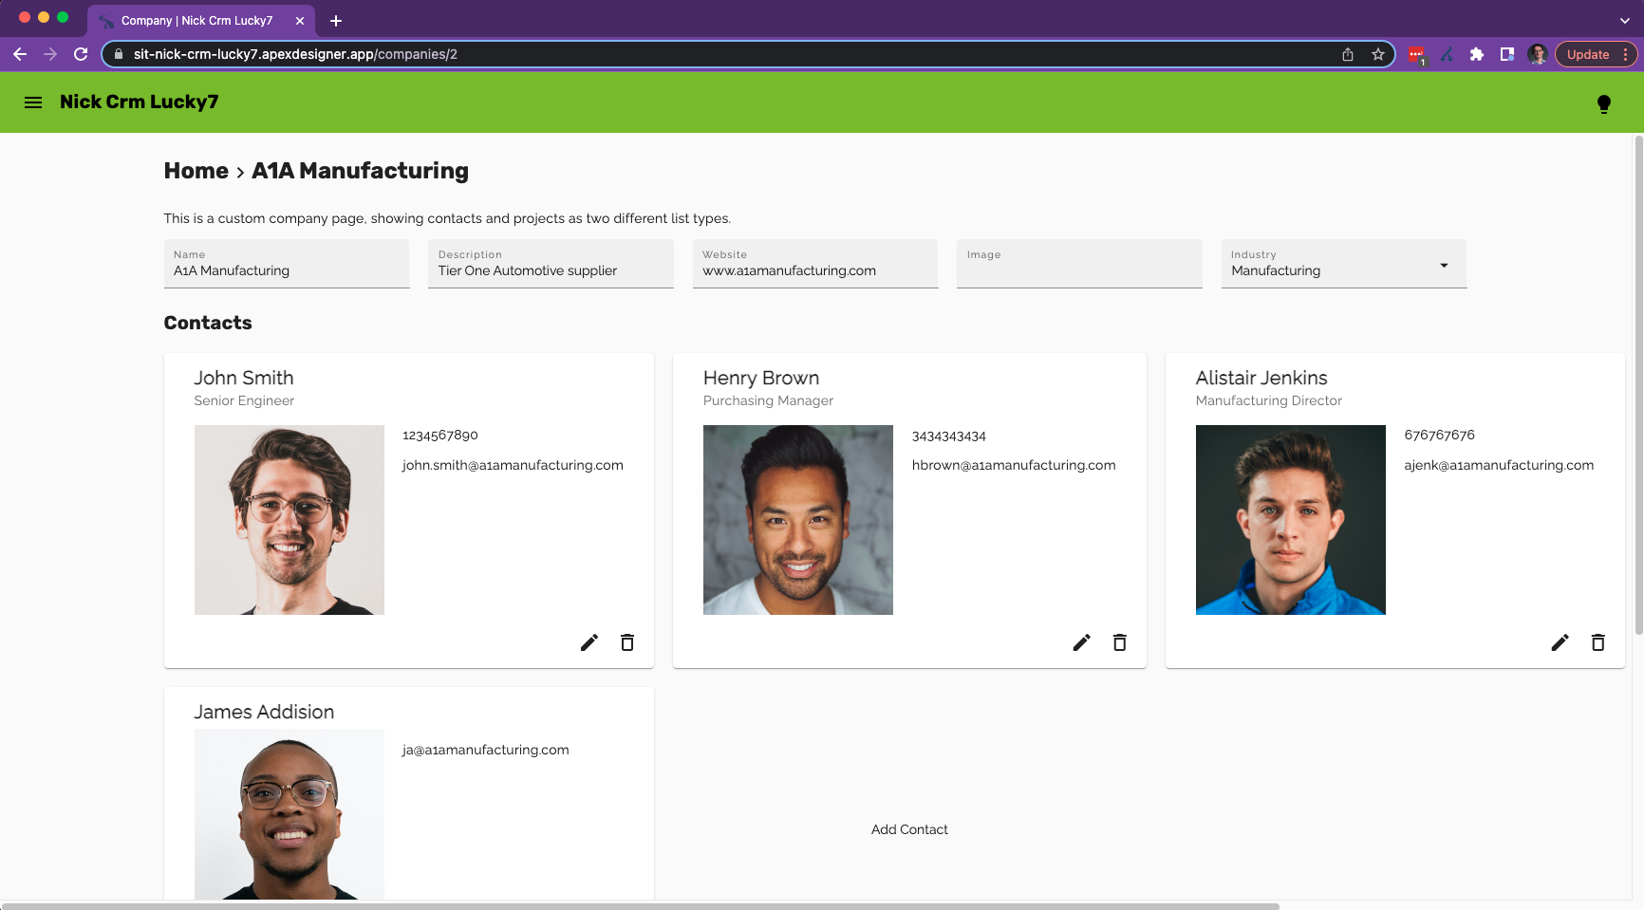Click the Henry Brown name heading
Screen dimensions: 1644x910
[x=761, y=378]
